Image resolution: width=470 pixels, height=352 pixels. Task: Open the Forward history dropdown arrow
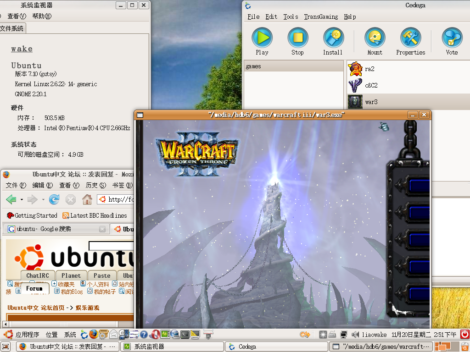(x=43, y=199)
